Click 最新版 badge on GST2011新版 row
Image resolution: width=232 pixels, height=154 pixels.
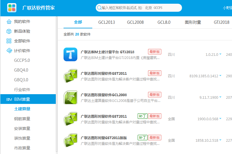point(155,138)
